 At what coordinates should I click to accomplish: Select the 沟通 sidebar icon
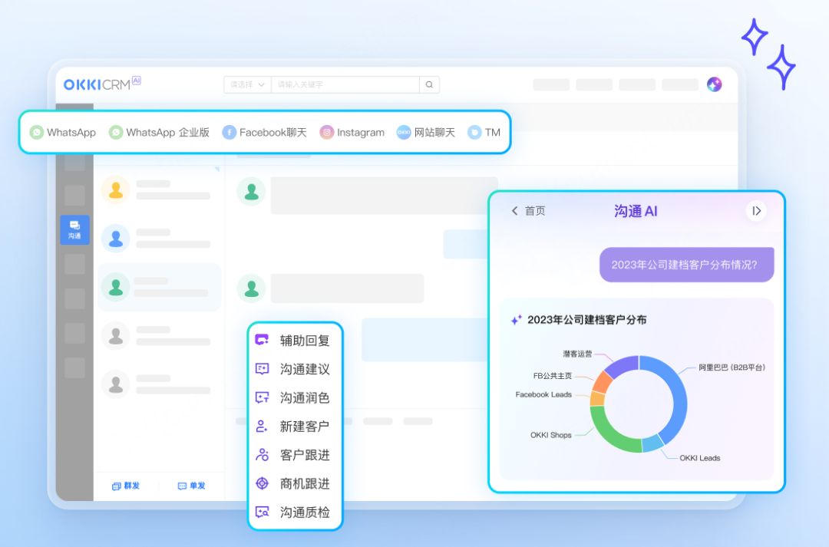pos(74,229)
